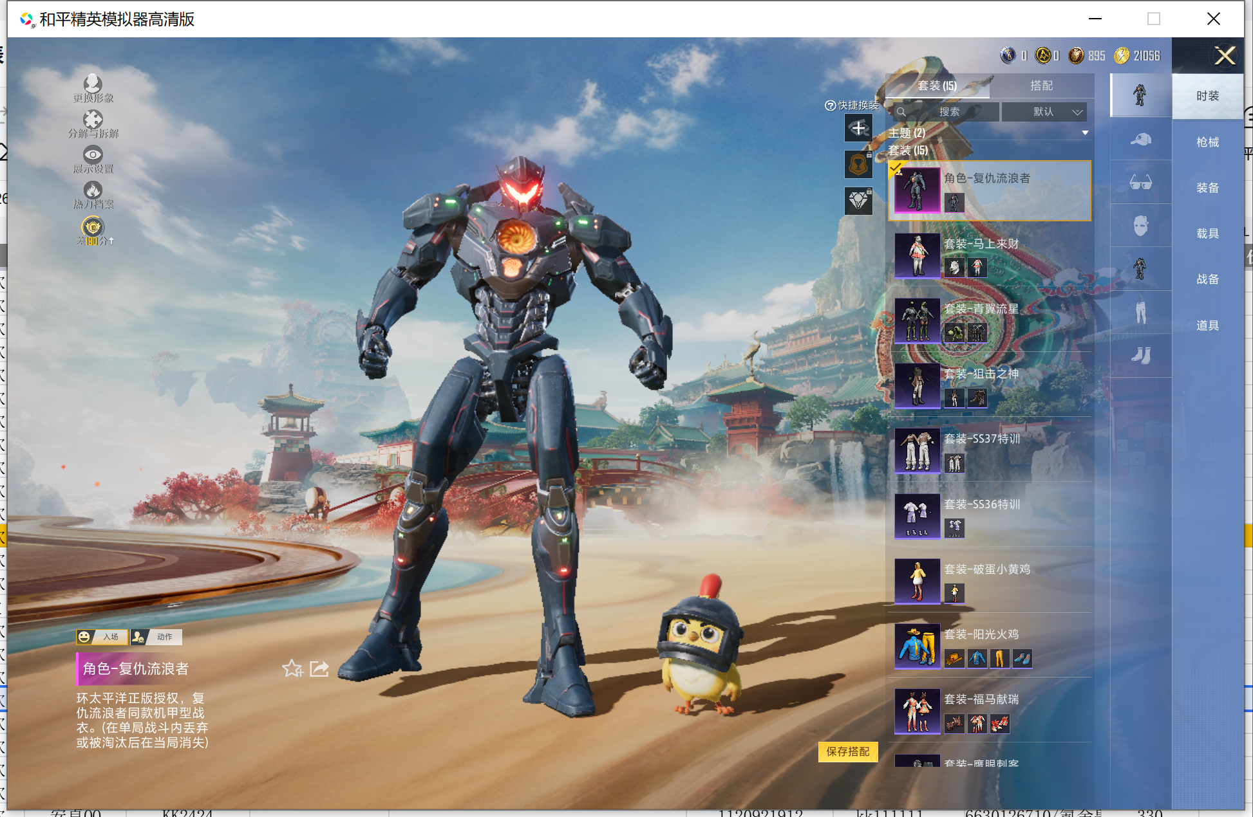Switch to the 搭配 tab

(x=1041, y=86)
